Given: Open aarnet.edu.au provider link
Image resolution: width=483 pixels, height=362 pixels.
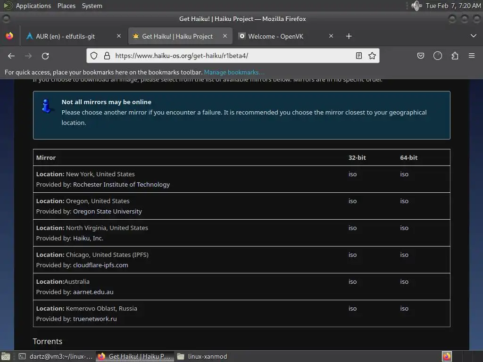Looking at the screenshot, I should 93,292.
